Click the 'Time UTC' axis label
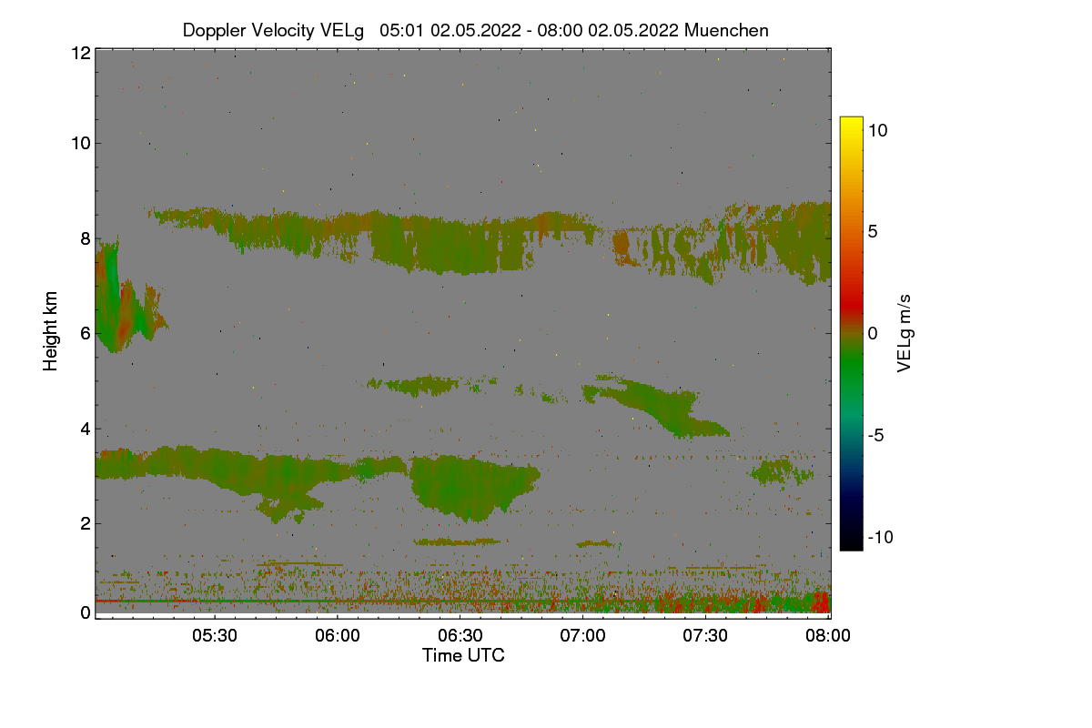 pyautogui.click(x=463, y=655)
